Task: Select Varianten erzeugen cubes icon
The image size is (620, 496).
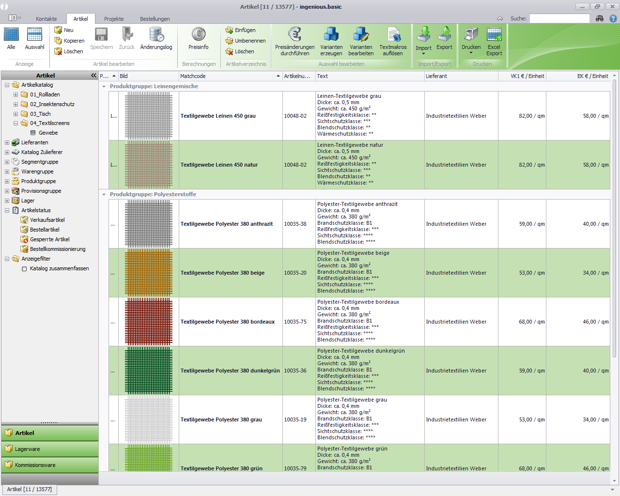Action: [331, 34]
